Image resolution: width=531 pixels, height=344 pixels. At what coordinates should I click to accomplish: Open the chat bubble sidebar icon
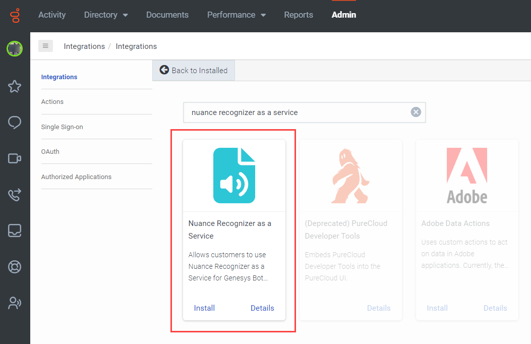15,123
